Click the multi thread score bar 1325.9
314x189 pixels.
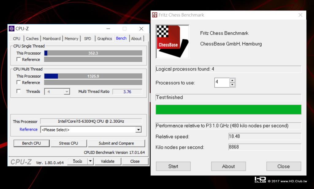pyautogui.click(x=93, y=76)
